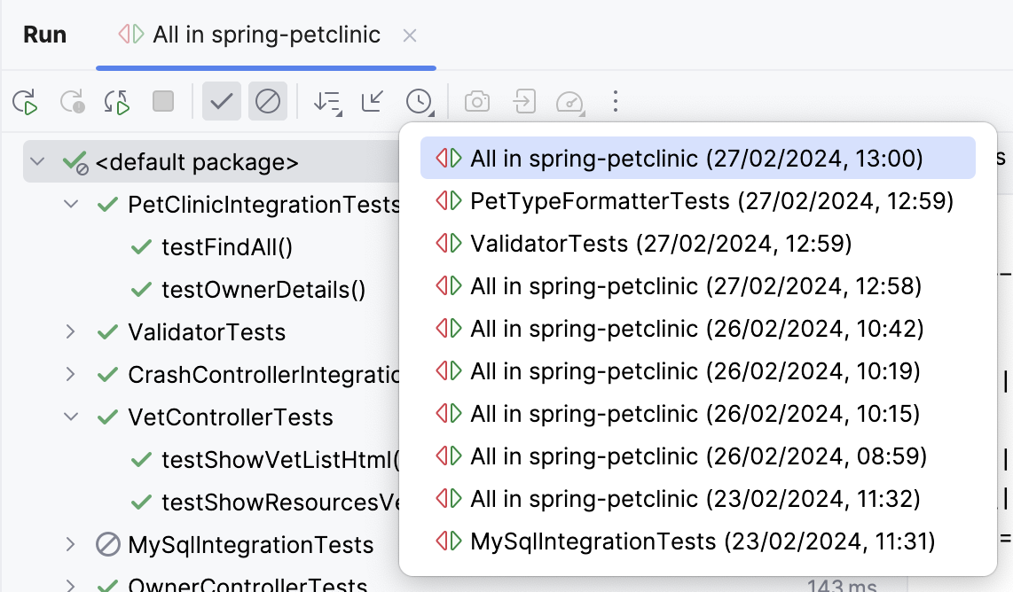Expand the MySqlIntegrationTests node
Screen dimensions: 1013x592
[x=70, y=545]
